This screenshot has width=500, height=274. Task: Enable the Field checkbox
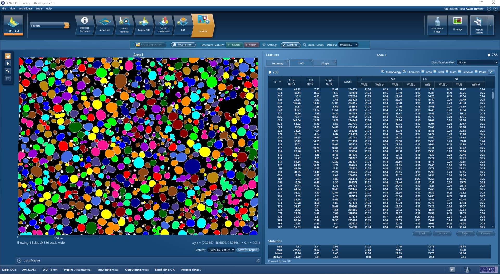click(435, 72)
